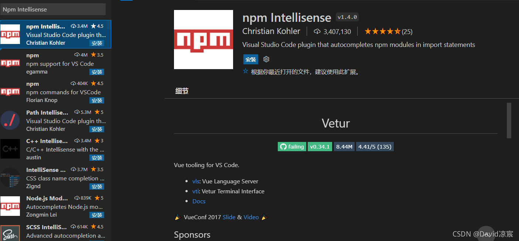Click the 8.44M installs badge

point(344,147)
